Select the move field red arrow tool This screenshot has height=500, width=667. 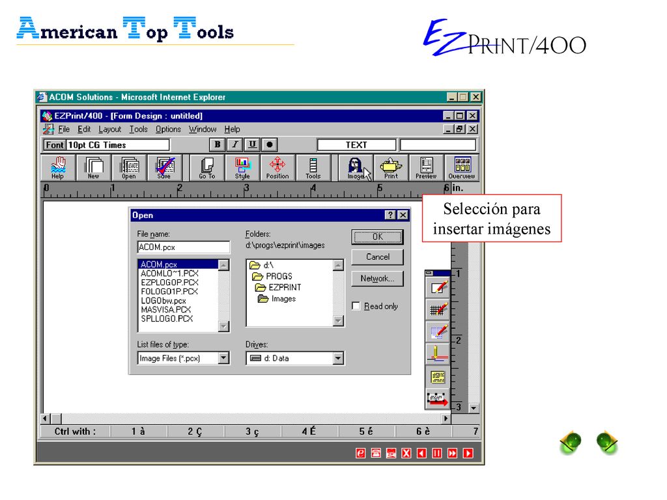tap(438, 398)
